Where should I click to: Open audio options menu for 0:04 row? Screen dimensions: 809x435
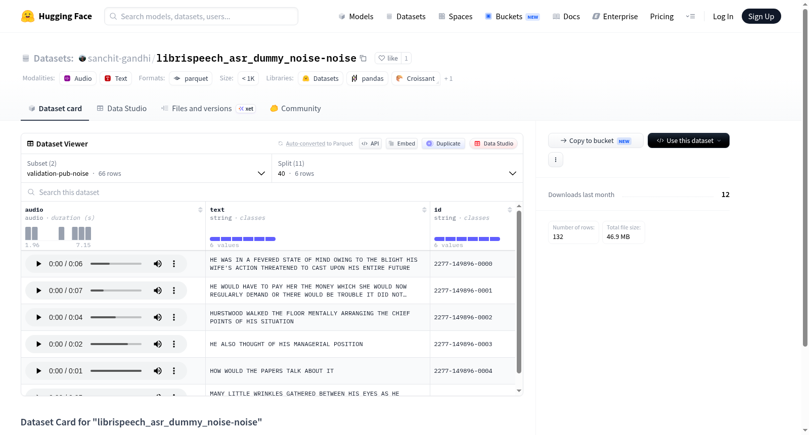point(174,317)
